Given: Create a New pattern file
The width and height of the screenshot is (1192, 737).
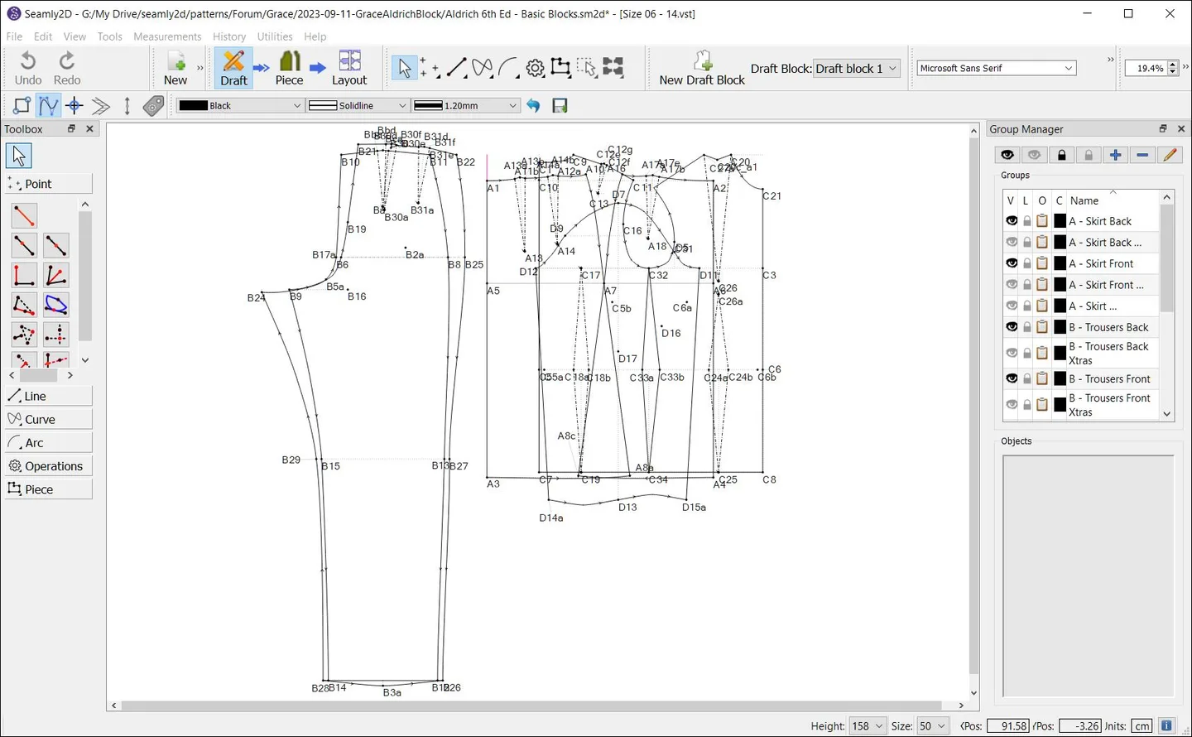Looking at the screenshot, I should click(x=175, y=68).
